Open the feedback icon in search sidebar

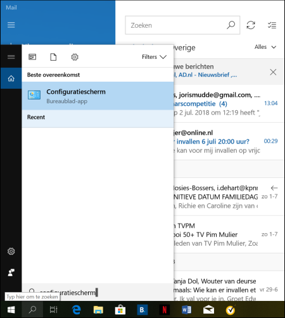pos(11,272)
